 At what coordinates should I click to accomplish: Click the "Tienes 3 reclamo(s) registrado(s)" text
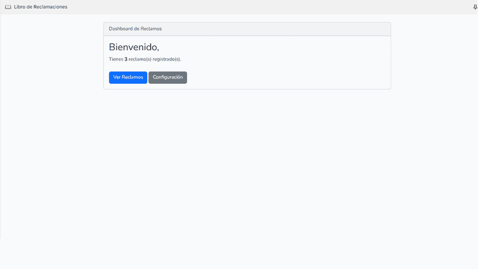coord(145,59)
